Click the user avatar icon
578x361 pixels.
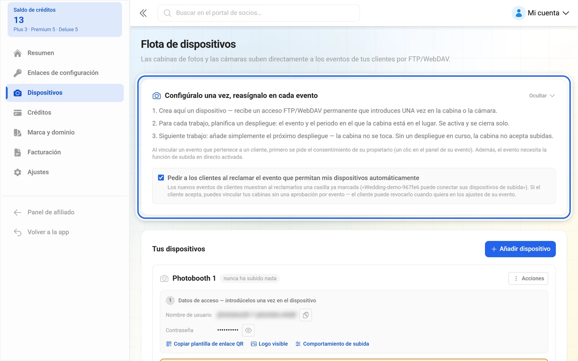coord(519,13)
